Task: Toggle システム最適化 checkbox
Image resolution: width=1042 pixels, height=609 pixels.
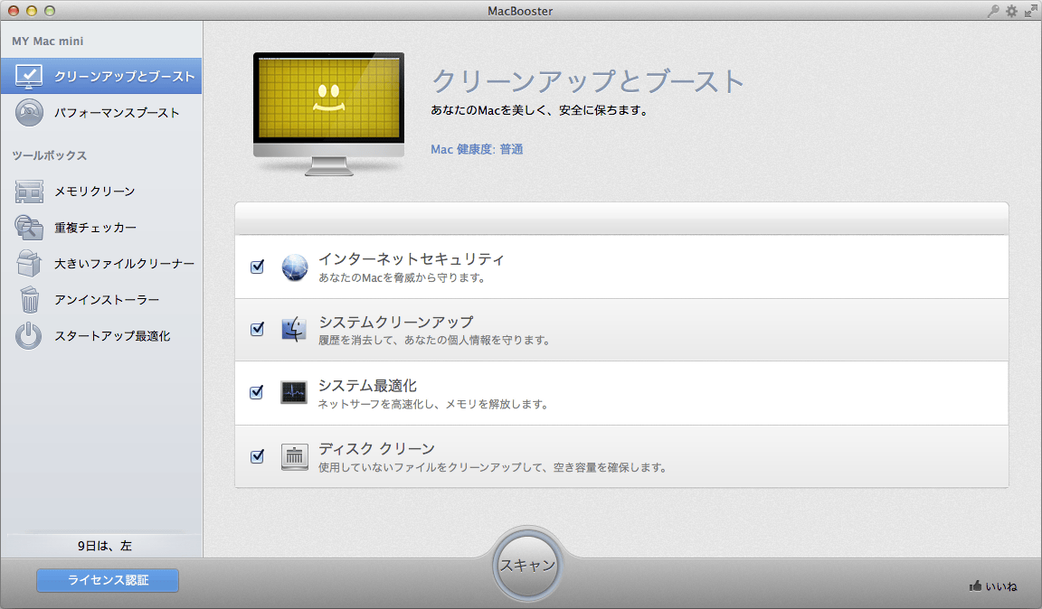Action: point(257,392)
